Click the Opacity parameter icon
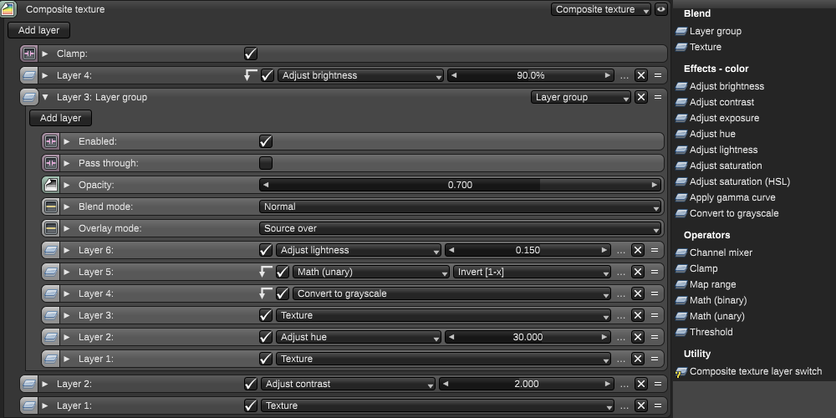Viewport: 836px width, 418px height. [51, 185]
